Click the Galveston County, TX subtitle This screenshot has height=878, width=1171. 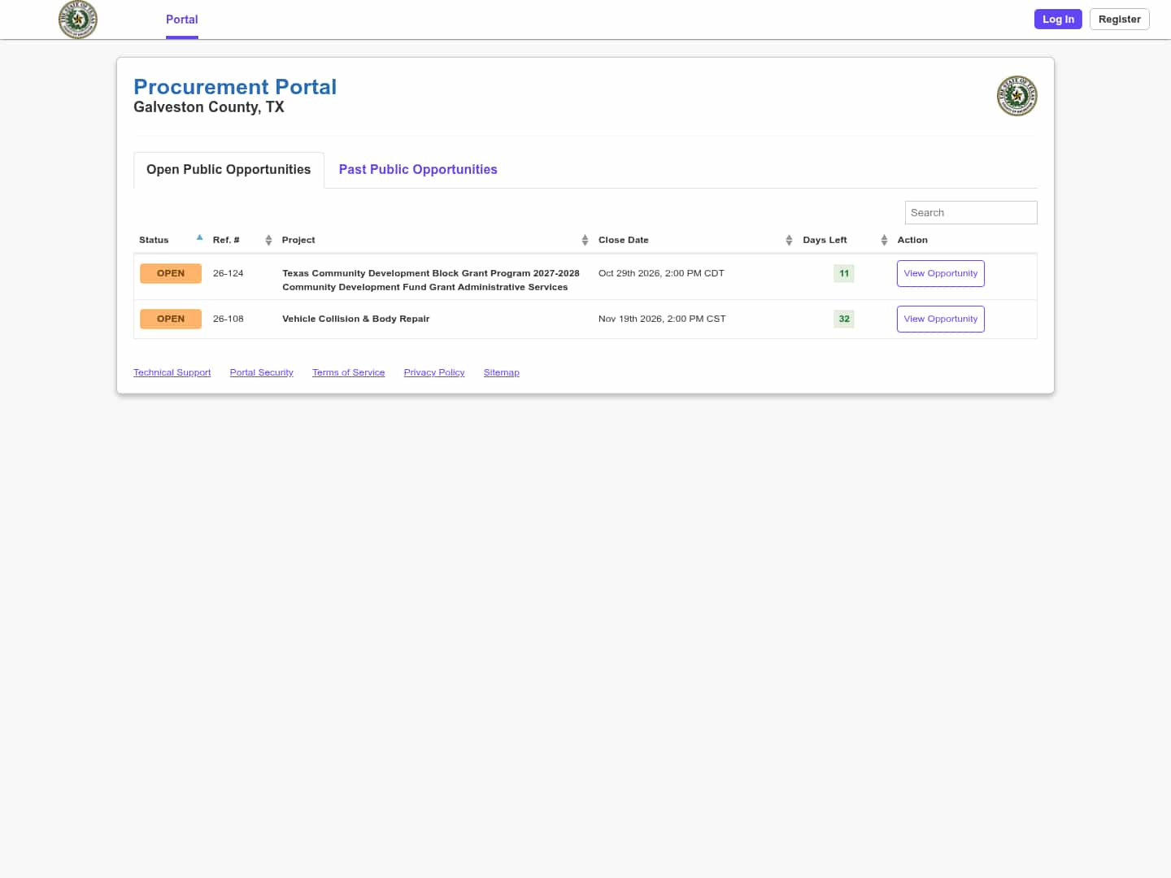click(209, 107)
